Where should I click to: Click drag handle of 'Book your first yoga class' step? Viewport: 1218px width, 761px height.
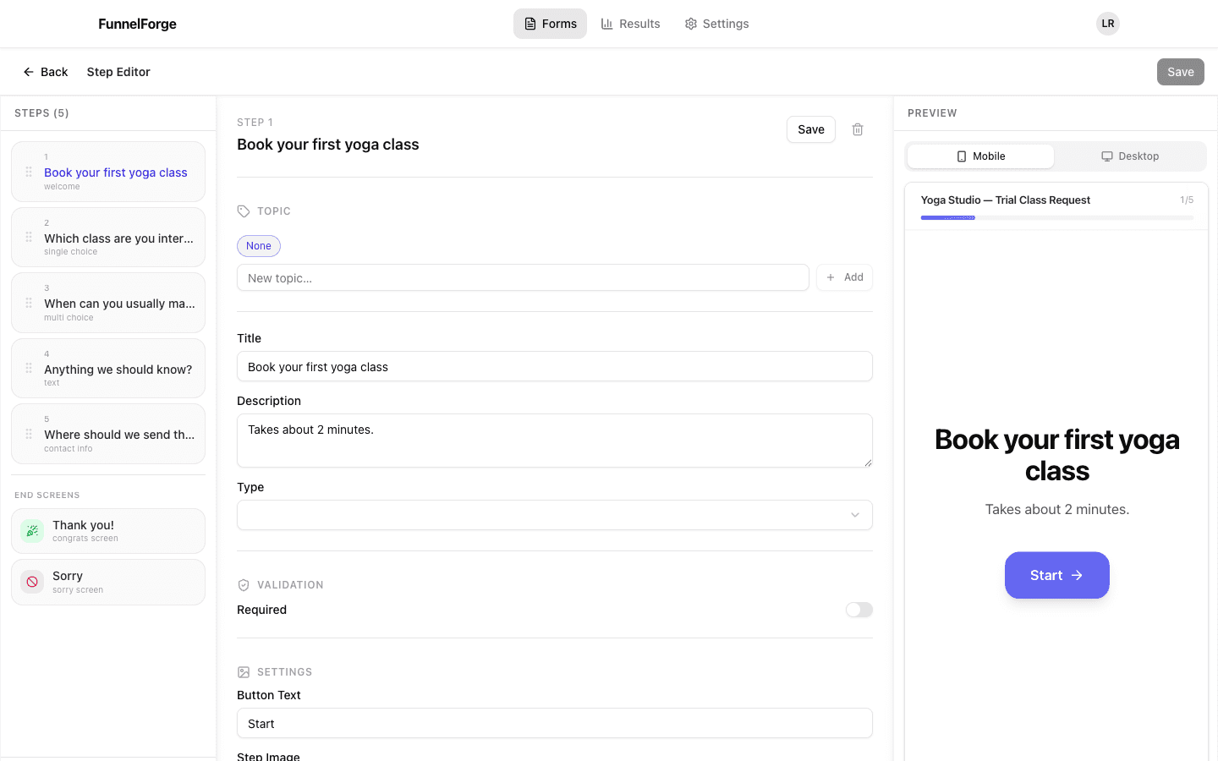click(x=29, y=172)
